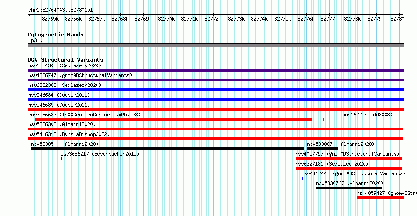This screenshot has height=216, width=417.
Task: Click the 82771k ruler position
Action: pos(189,19)
